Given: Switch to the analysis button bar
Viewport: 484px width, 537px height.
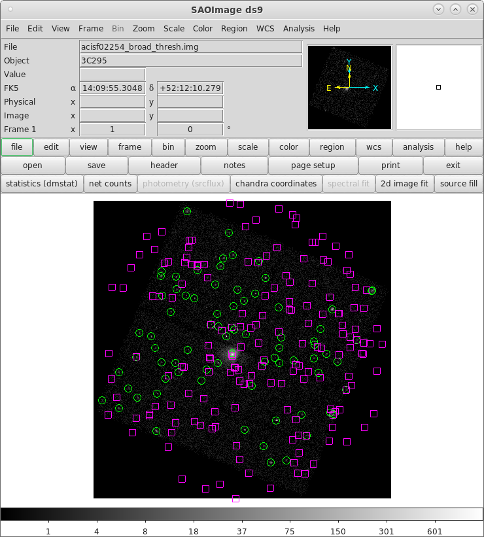Looking at the screenshot, I should [418, 147].
